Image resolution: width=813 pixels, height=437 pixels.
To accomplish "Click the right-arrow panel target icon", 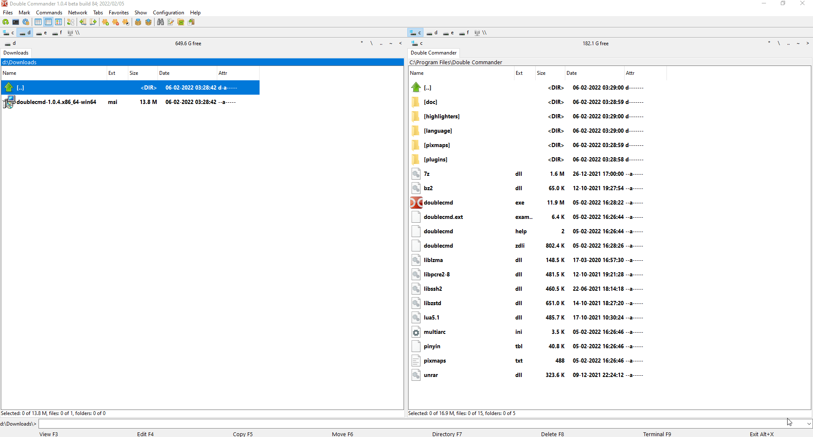I will [x=93, y=22].
